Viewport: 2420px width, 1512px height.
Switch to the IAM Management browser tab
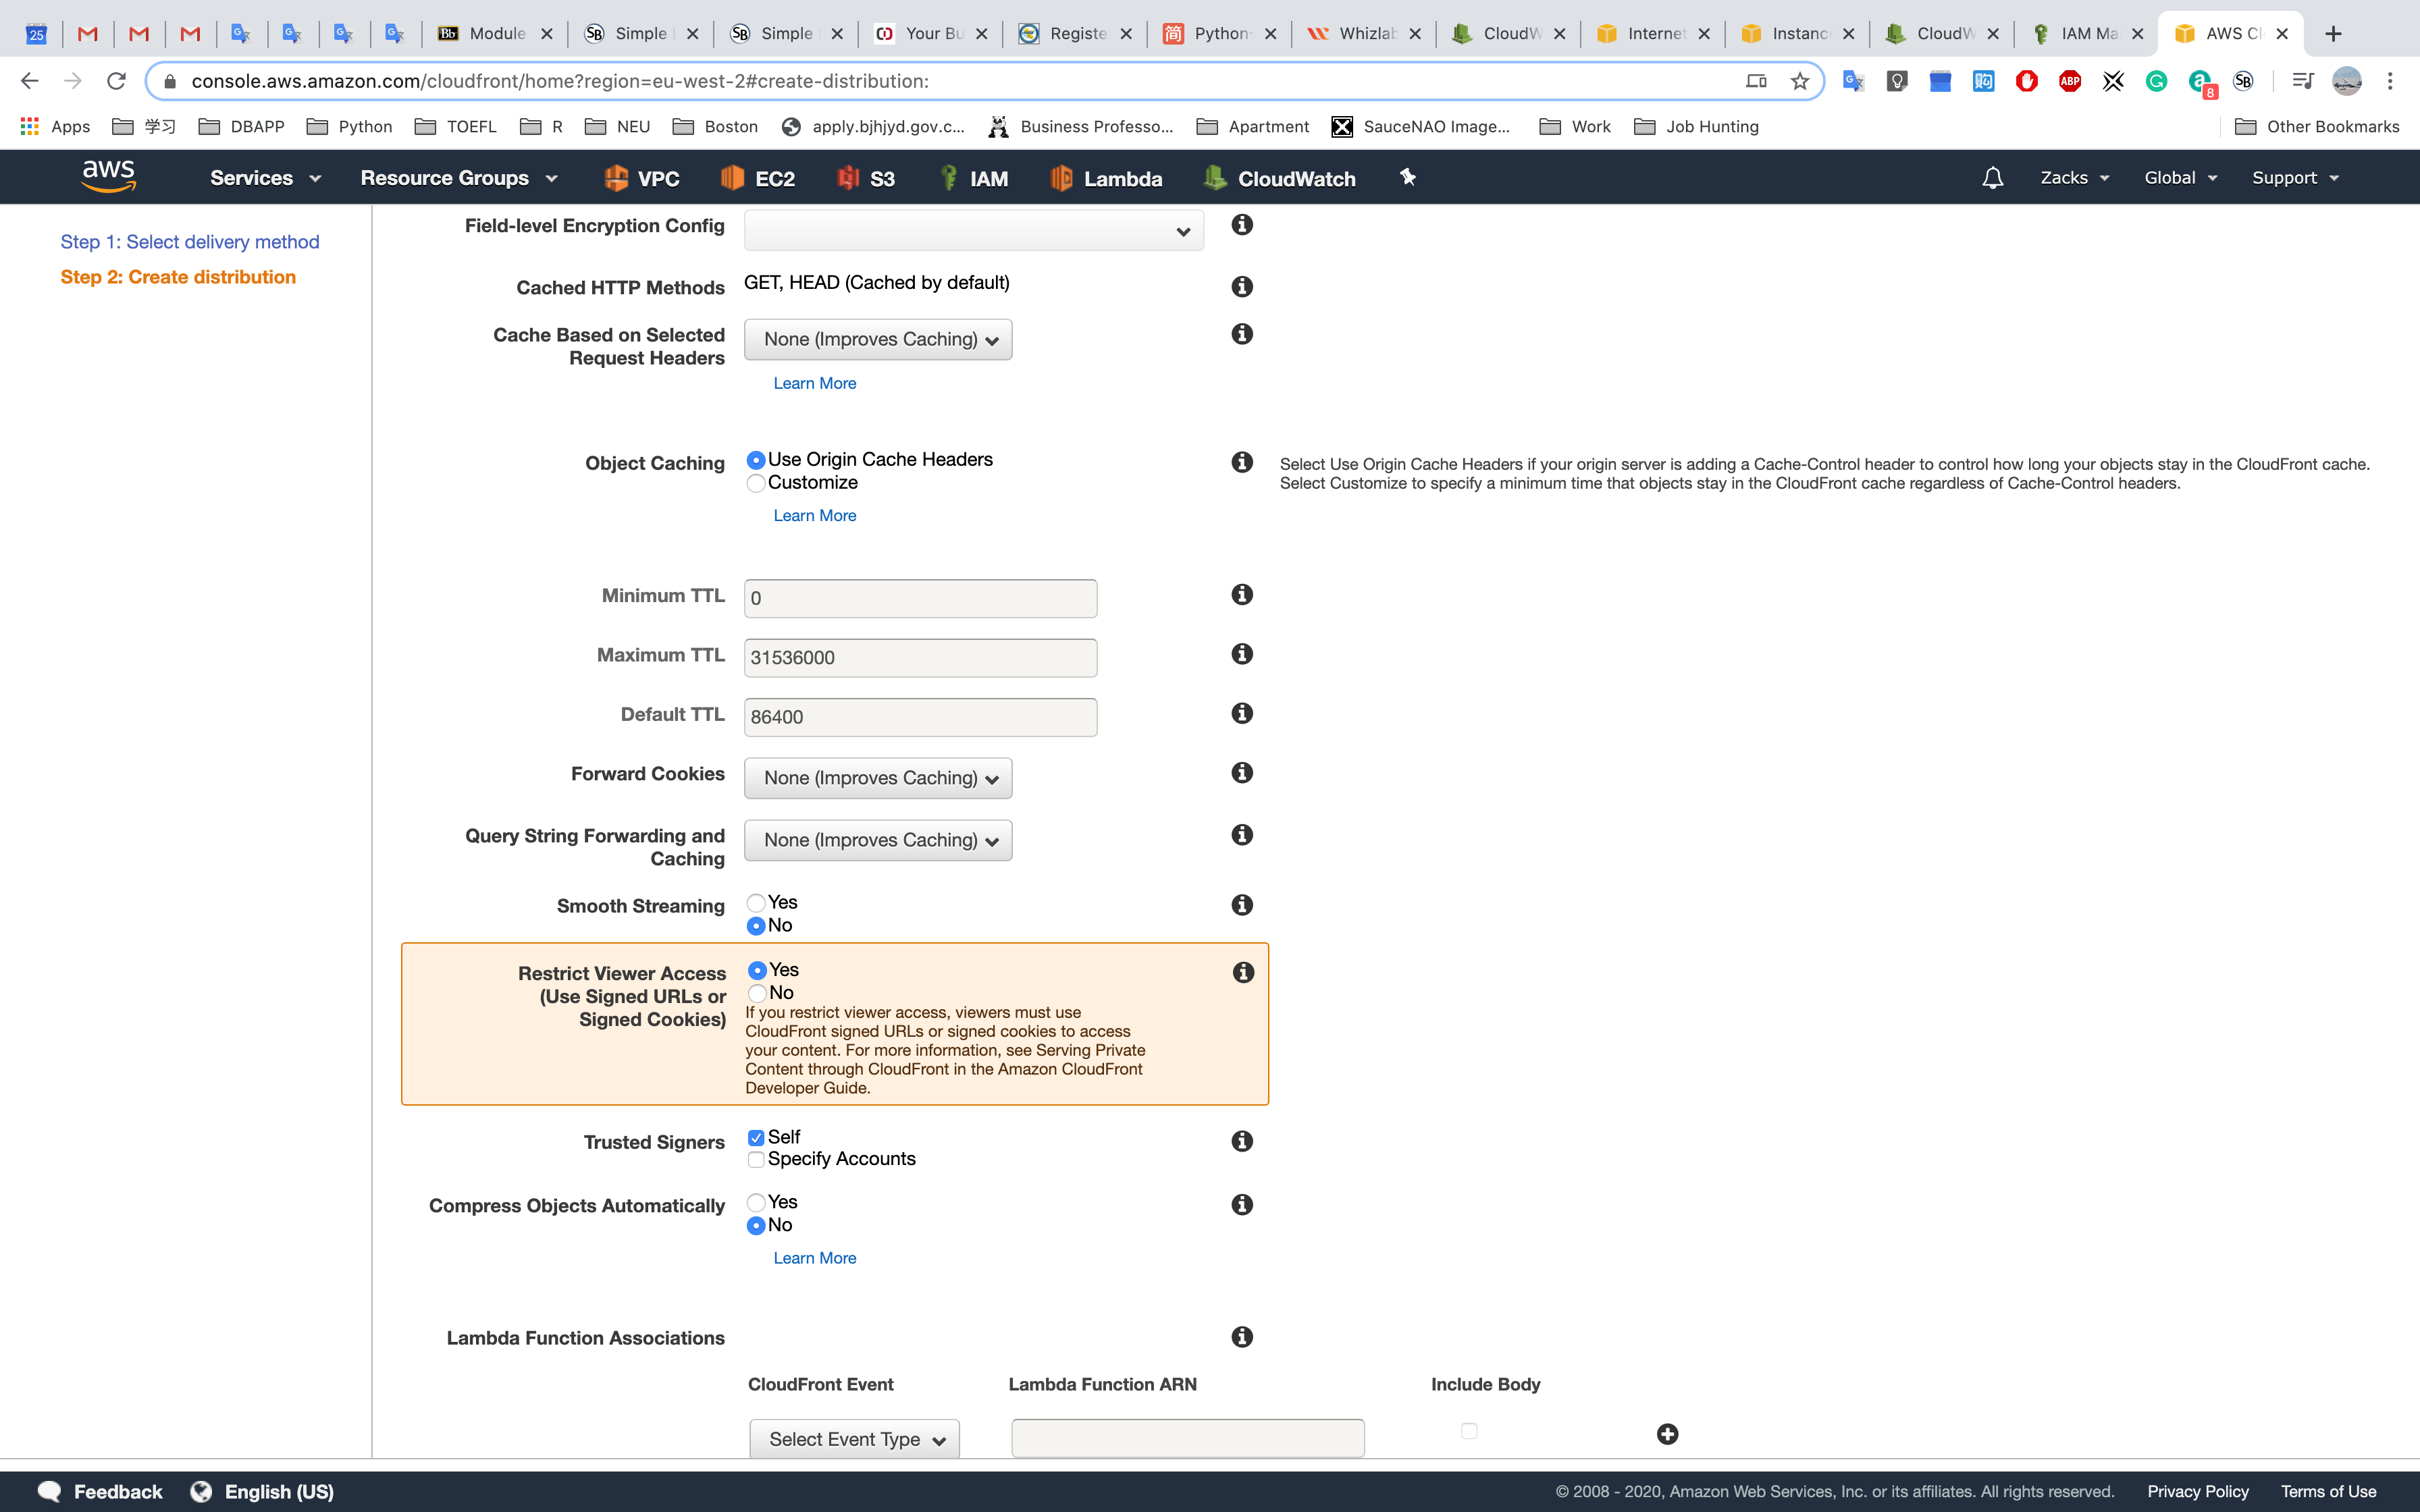(x=2084, y=33)
